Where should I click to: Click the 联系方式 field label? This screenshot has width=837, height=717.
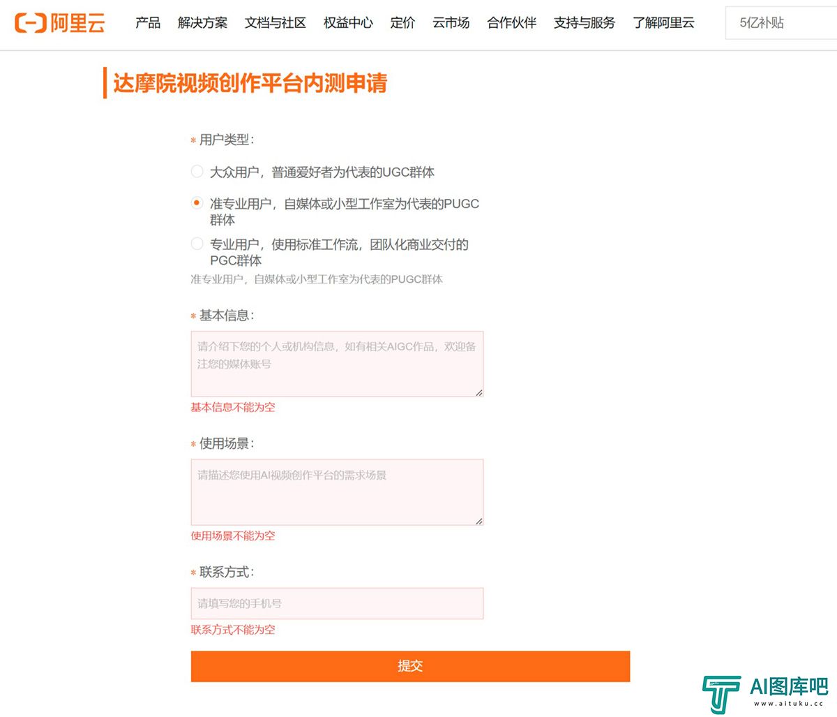pyautogui.click(x=227, y=572)
